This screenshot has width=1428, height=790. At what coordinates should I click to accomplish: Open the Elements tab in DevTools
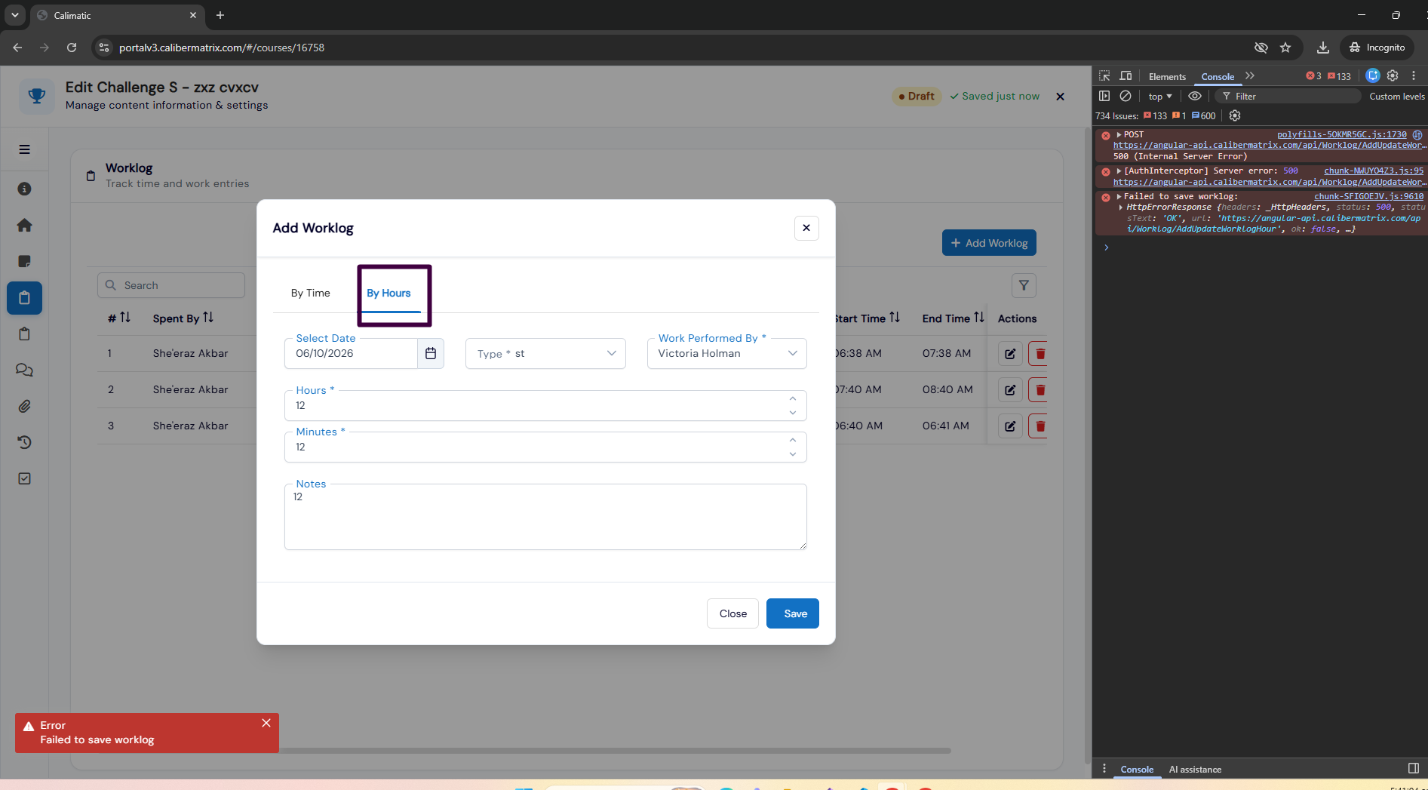[1167, 77]
